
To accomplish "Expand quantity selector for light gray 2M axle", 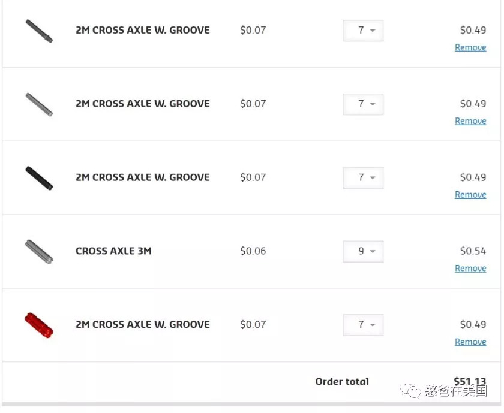I will point(363,104).
